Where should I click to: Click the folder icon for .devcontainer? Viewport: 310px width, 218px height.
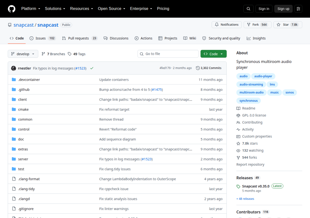point(14,80)
